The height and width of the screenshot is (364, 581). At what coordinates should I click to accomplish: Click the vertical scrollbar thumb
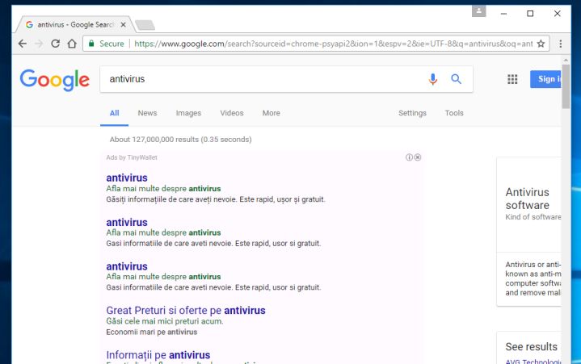click(566, 86)
